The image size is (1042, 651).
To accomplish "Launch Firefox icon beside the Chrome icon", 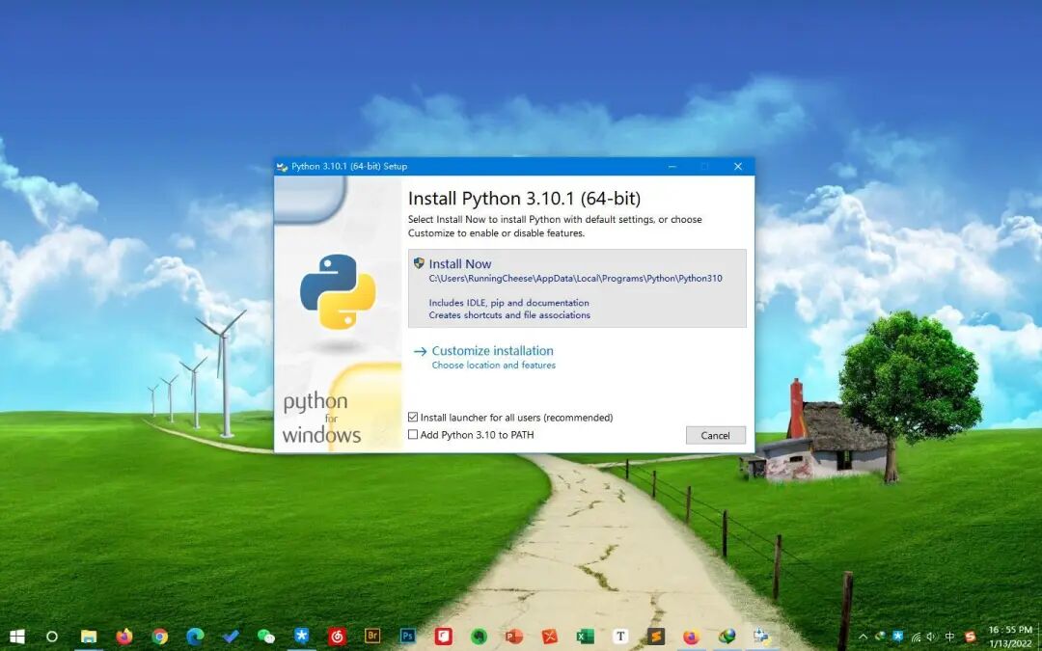I will (x=123, y=637).
